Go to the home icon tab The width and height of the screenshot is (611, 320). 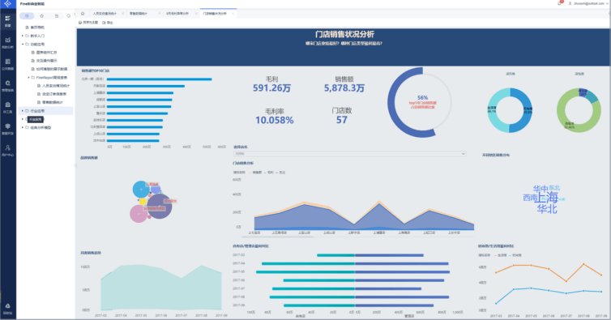click(83, 13)
